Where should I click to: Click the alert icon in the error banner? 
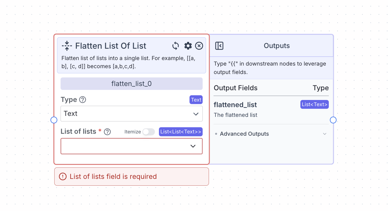pyautogui.click(x=62, y=176)
